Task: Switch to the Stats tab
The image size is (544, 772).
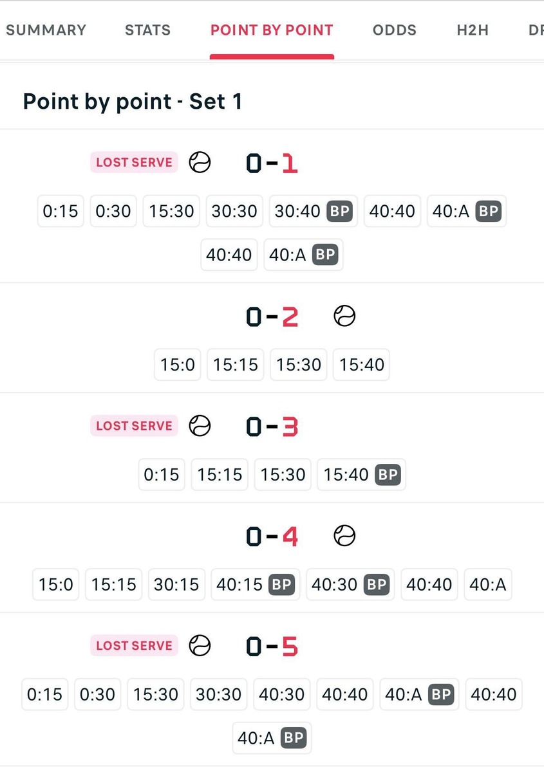Action: [x=147, y=30]
